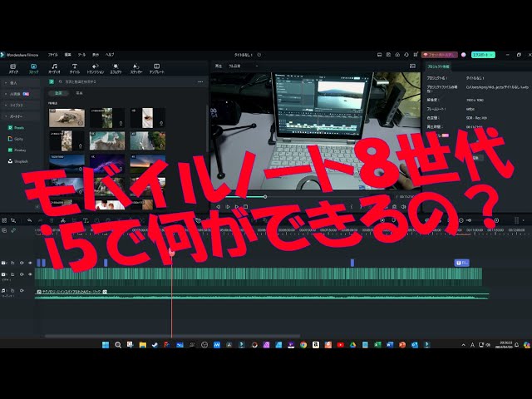Open the Stickers tool icon

click(x=136, y=68)
